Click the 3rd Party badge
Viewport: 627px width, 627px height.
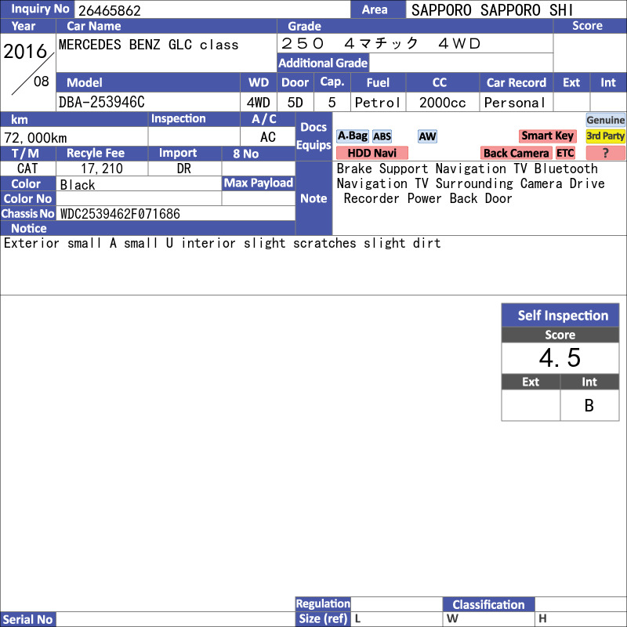pyautogui.click(x=605, y=136)
